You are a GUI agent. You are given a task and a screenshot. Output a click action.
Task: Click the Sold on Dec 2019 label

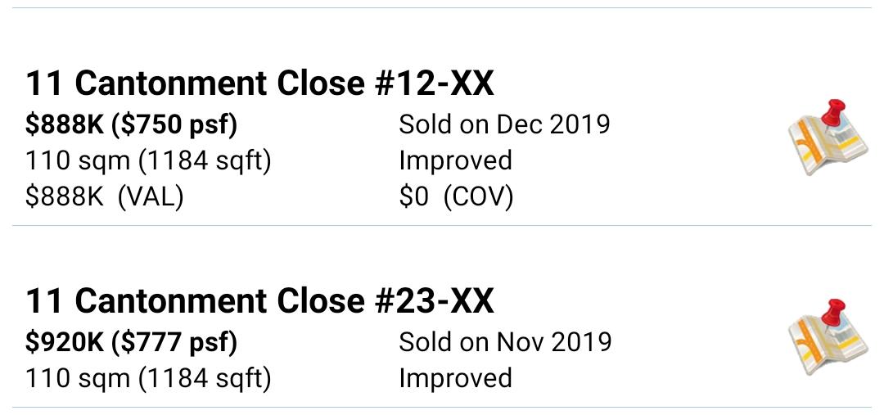504,124
